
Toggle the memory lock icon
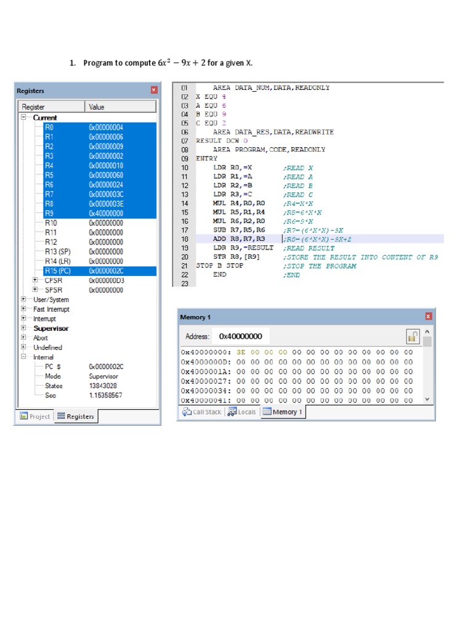click(x=412, y=336)
